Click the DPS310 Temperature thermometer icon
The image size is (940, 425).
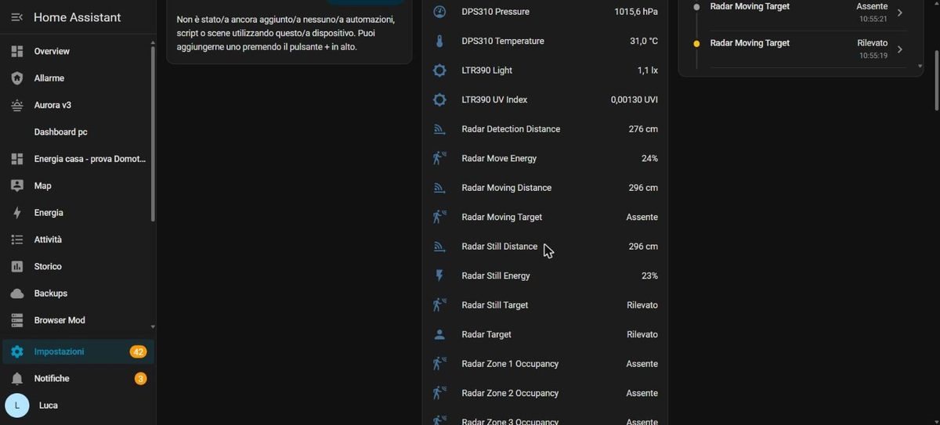click(439, 41)
